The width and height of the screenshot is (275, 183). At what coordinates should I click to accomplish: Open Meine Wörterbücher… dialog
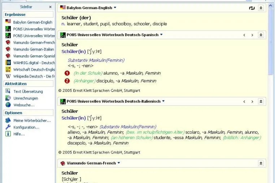(x=32, y=120)
